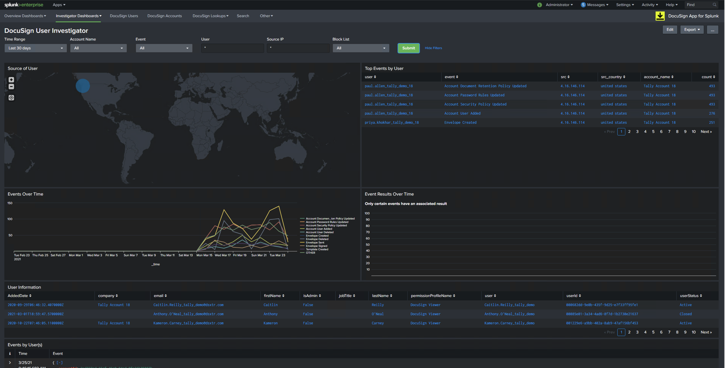This screenshot has height=368, width=725.
Task: Click the Submit button
Action: click(x=408, y=48)
